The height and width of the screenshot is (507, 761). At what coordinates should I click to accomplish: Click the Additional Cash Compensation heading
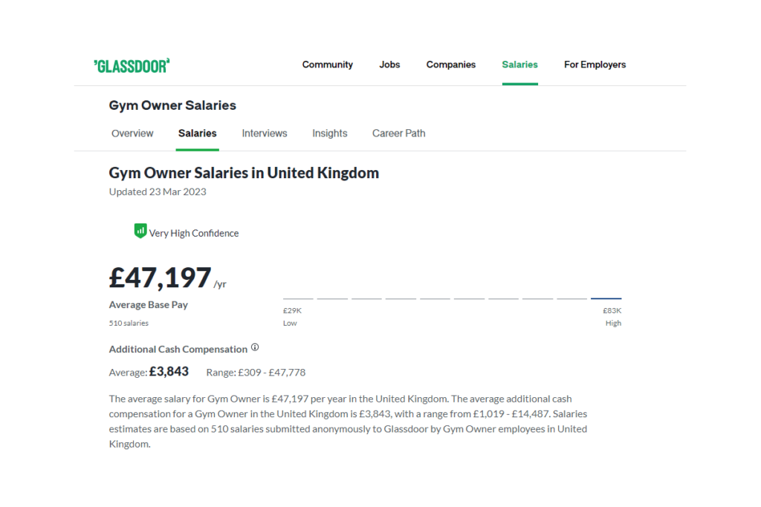[x=178, y=349]
